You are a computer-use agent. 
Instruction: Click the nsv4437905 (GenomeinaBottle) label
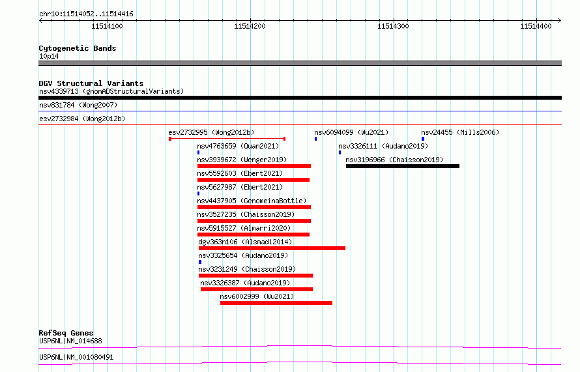[252, 201]
